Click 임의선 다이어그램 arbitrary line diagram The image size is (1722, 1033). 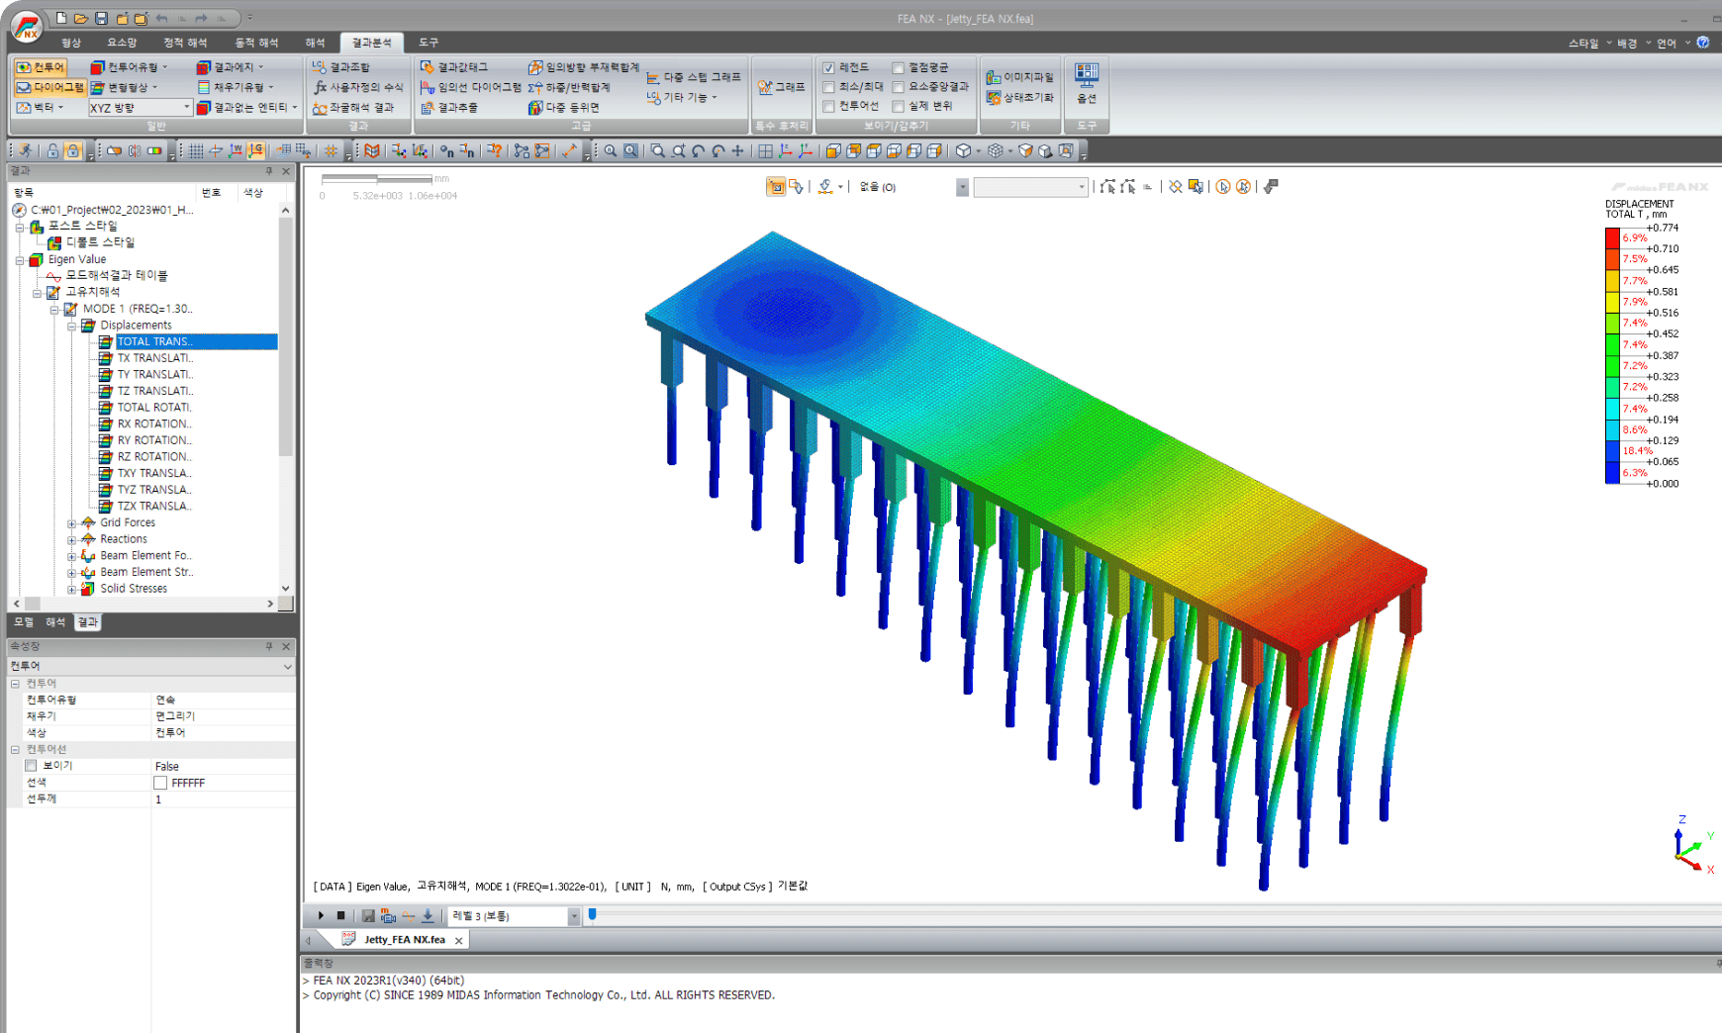click(x=470, y=87)
